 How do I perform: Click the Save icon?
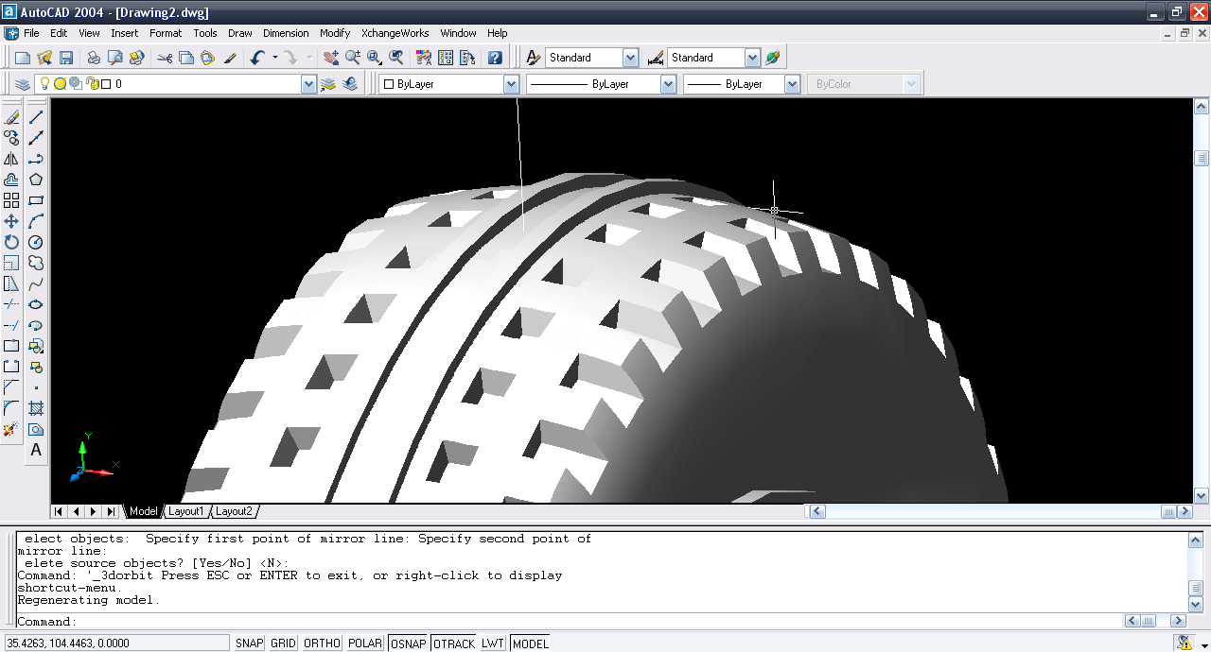click(66, 58)
